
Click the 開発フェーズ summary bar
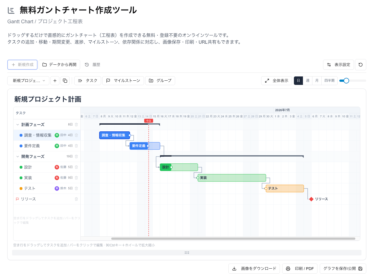232,156
